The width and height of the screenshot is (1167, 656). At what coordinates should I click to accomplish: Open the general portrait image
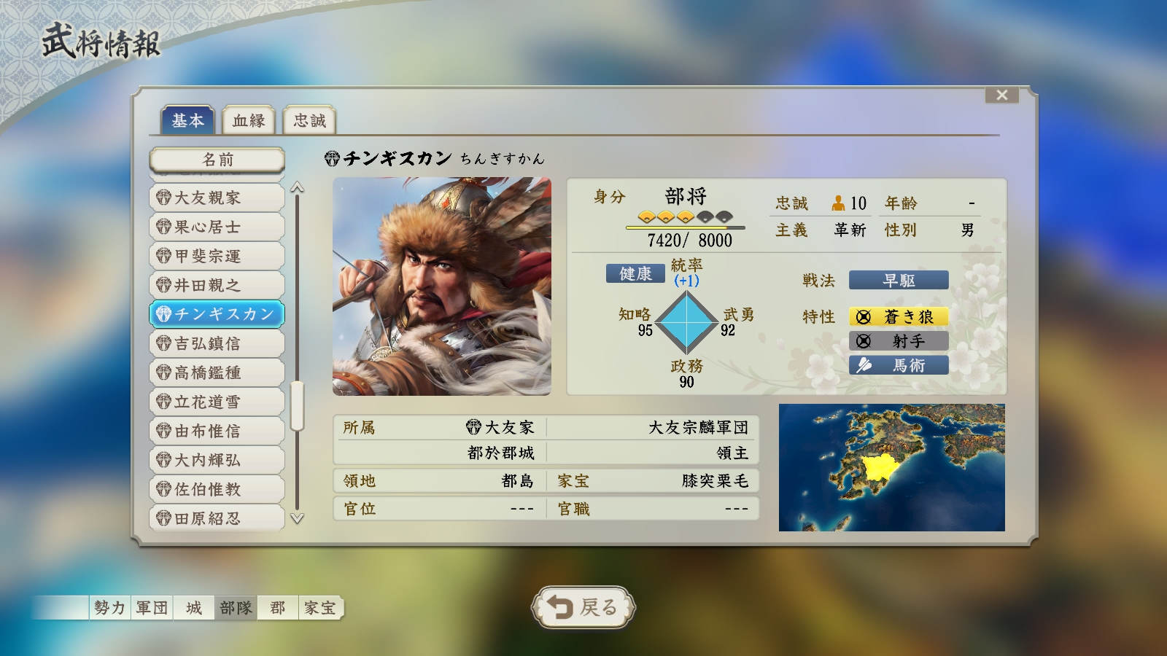pos(442,286)
